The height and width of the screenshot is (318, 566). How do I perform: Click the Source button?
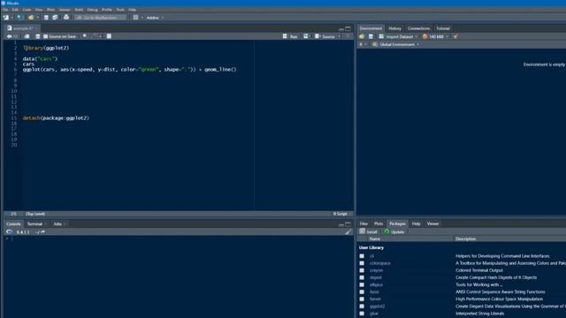[x=325, y=37]
